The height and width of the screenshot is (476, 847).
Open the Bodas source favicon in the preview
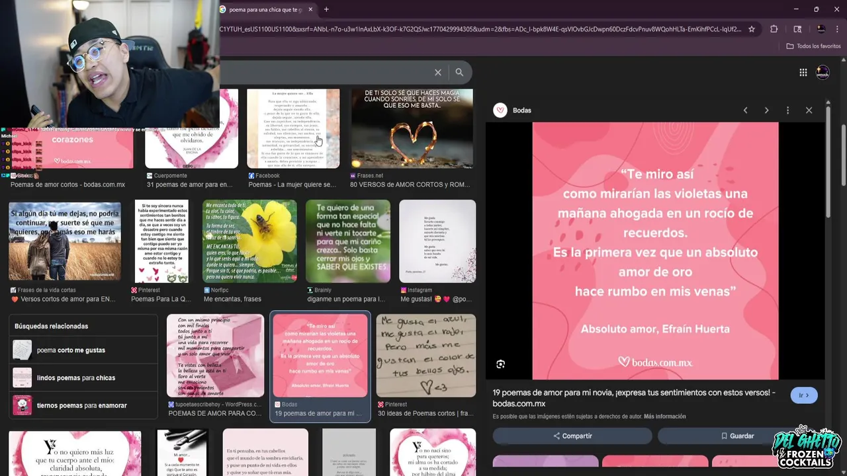pos(500,110)
